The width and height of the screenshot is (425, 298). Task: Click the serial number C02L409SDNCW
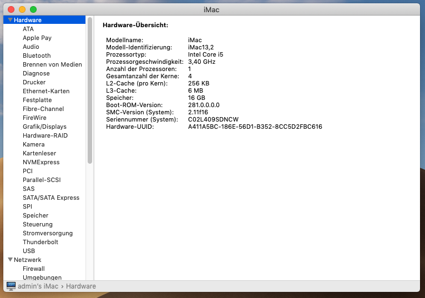coord(213,119)
